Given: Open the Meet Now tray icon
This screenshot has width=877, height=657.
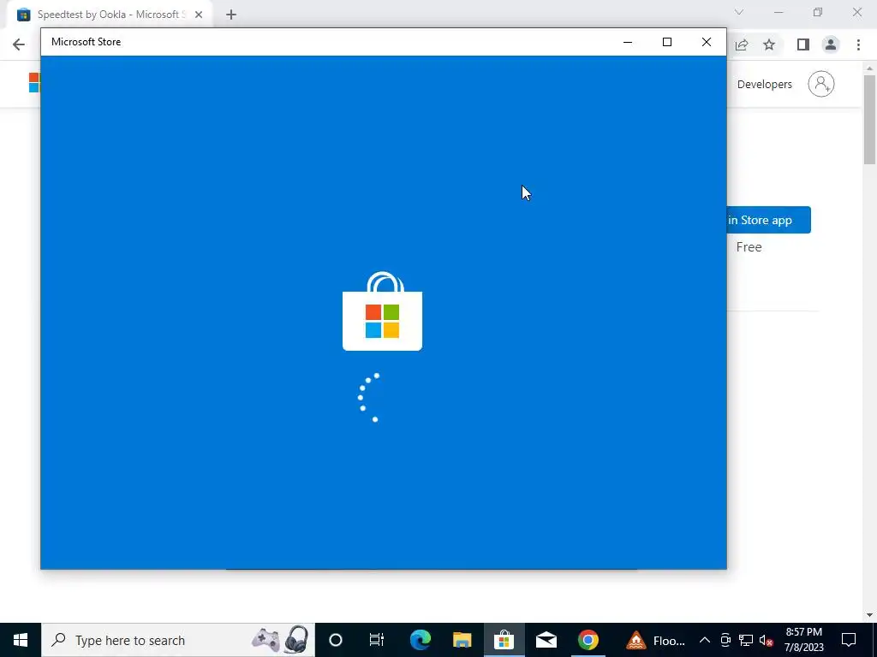Looking at the screenshot, I should click(x=725, y=640).
